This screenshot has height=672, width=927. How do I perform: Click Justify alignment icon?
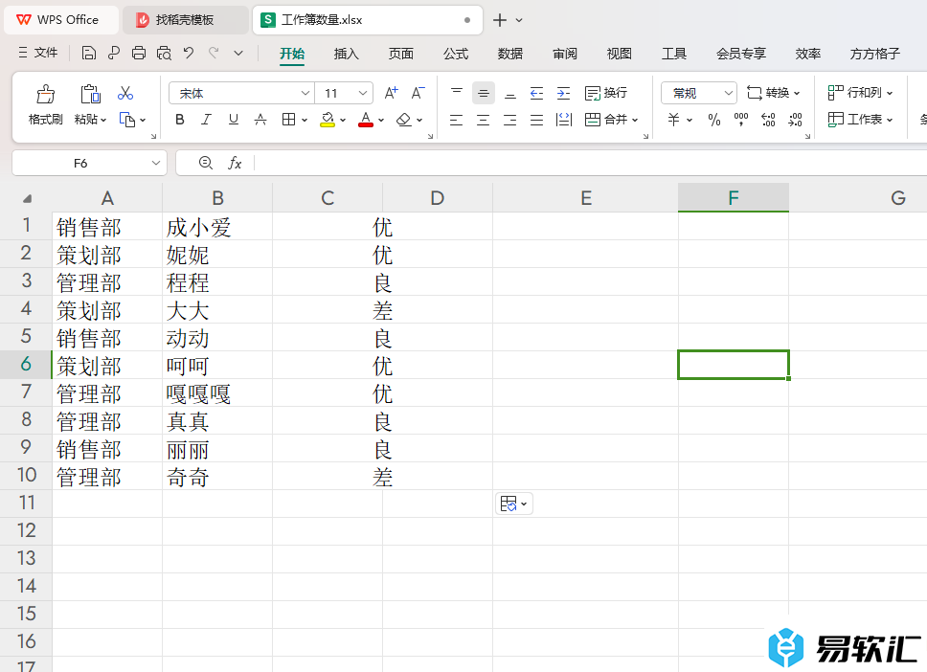coord(537,120)
